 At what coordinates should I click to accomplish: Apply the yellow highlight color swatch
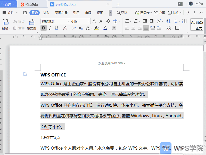(x=96, y=28)
